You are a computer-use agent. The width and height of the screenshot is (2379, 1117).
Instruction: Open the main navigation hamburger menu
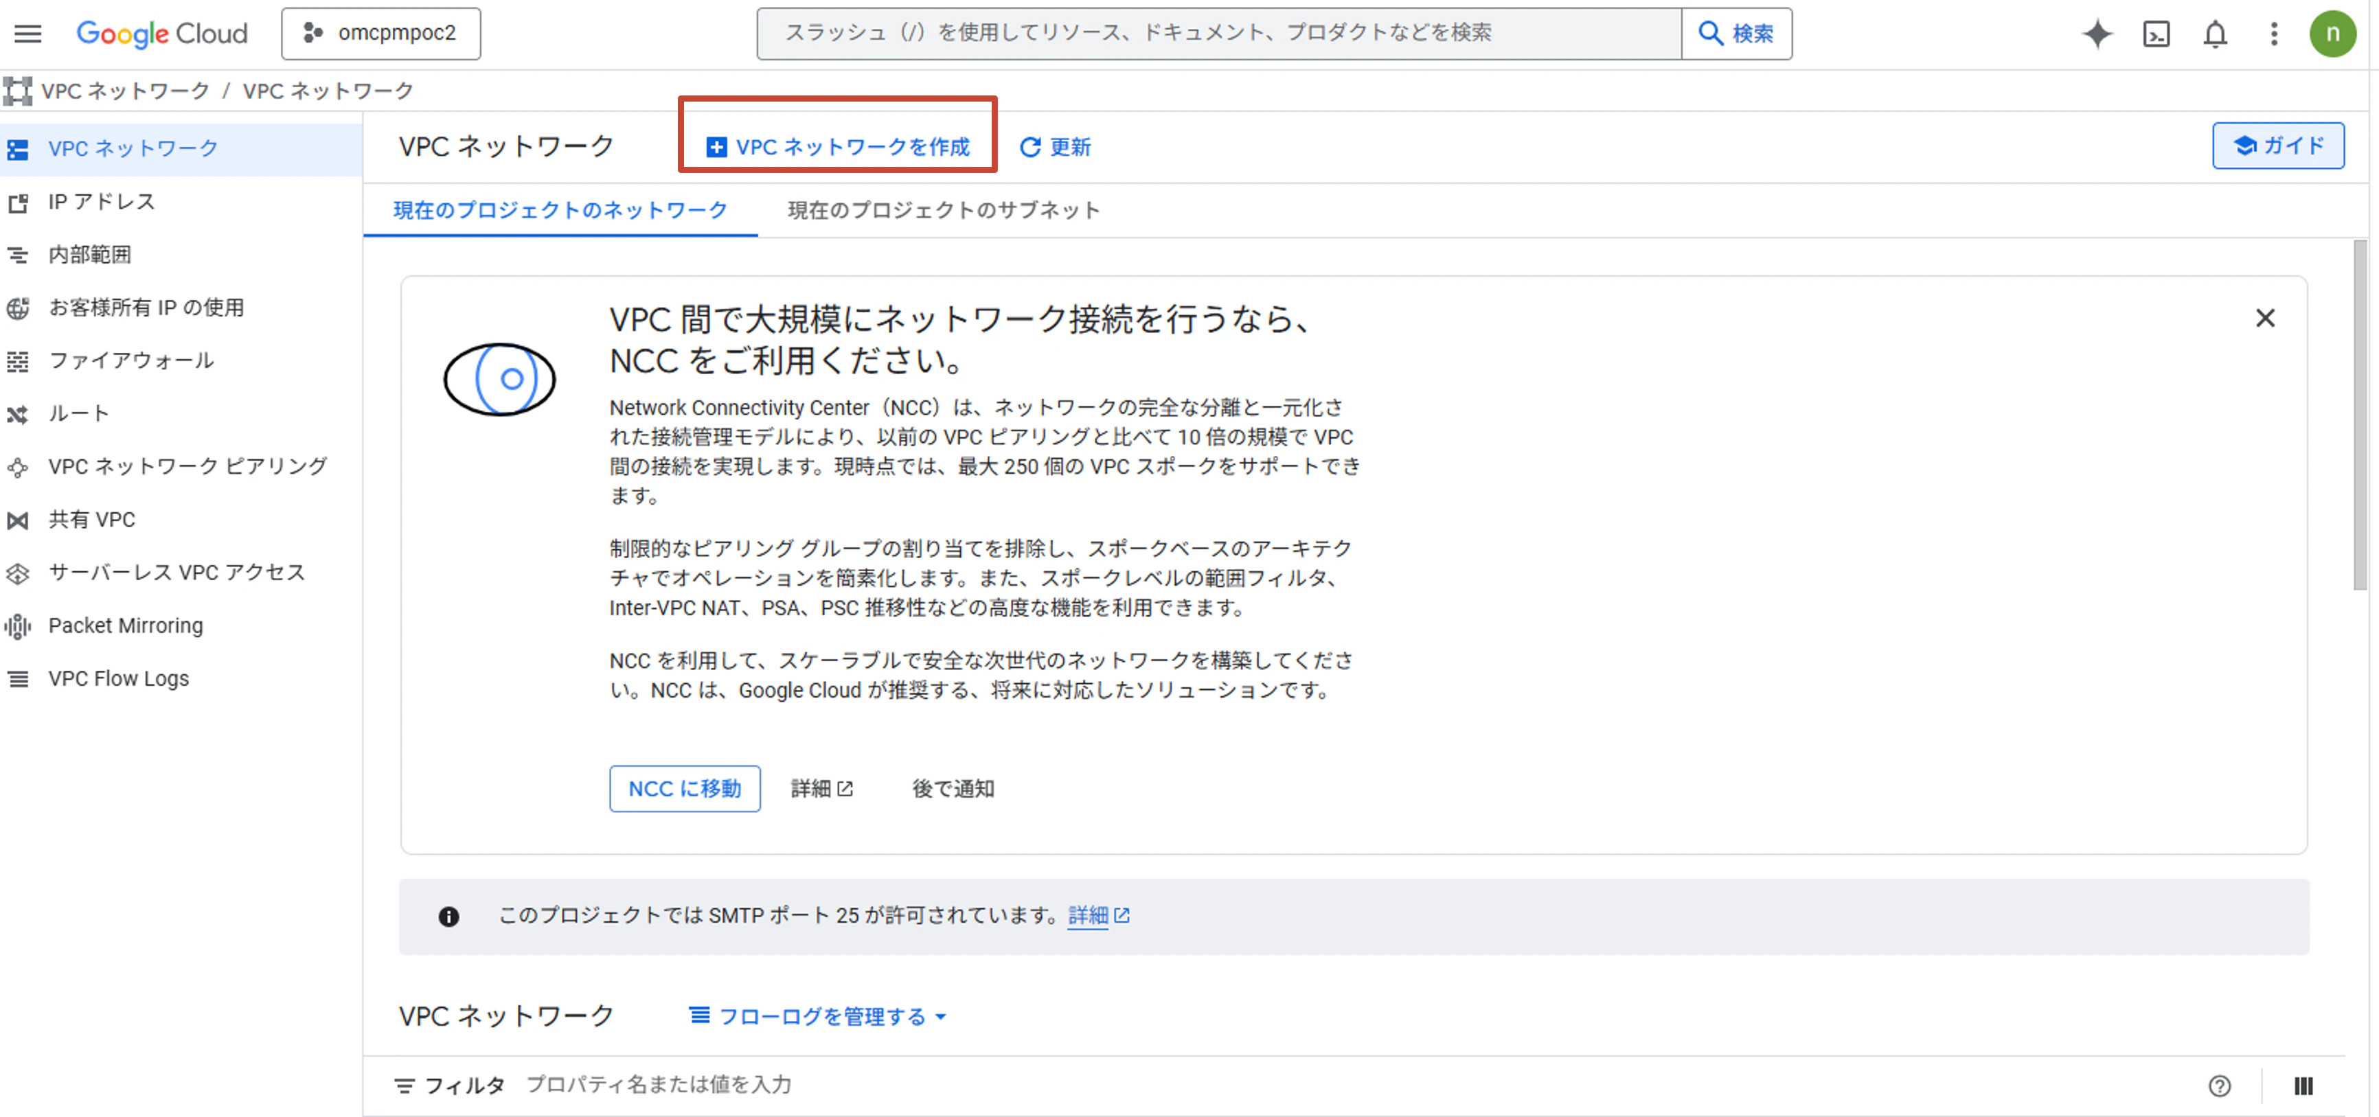(27, 34)
